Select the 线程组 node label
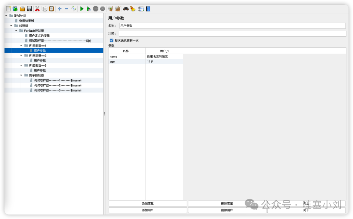This screenshot has width=353, height=219. click(x=24, y=25)
